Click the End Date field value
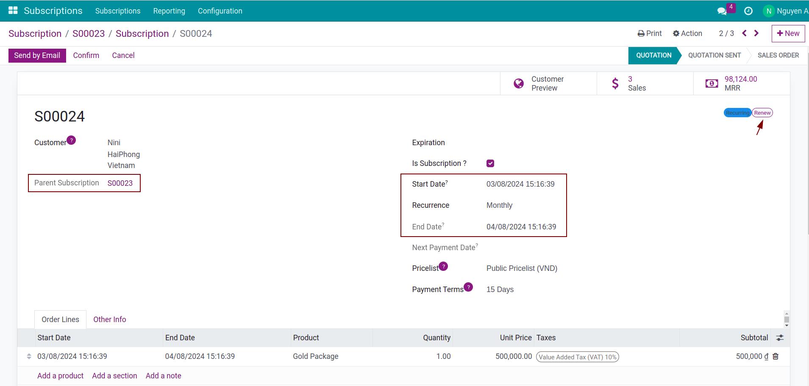The image size is (809, 386). click(x=521, y=227)
